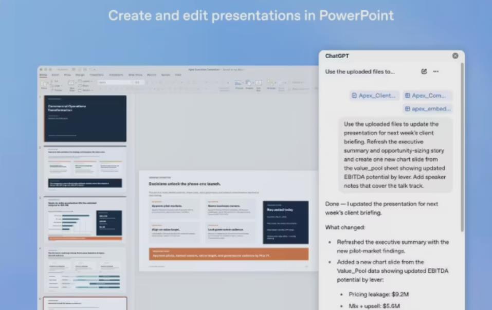Viewport: 492px width, 310px height.
Task: Select the second slide thumbnail in PowerPoint
Action: tap(85, 169)
